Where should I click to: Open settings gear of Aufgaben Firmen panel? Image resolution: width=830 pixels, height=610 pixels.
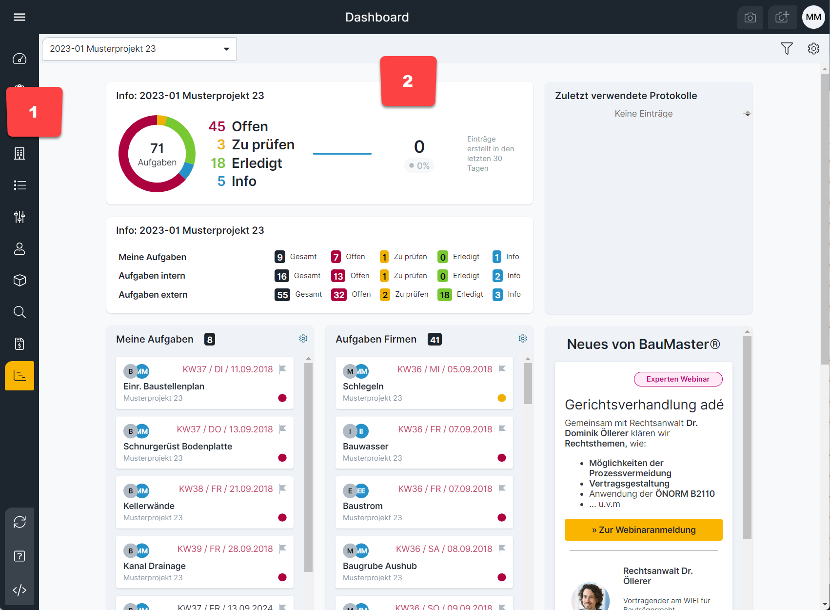tap(523, 339)
